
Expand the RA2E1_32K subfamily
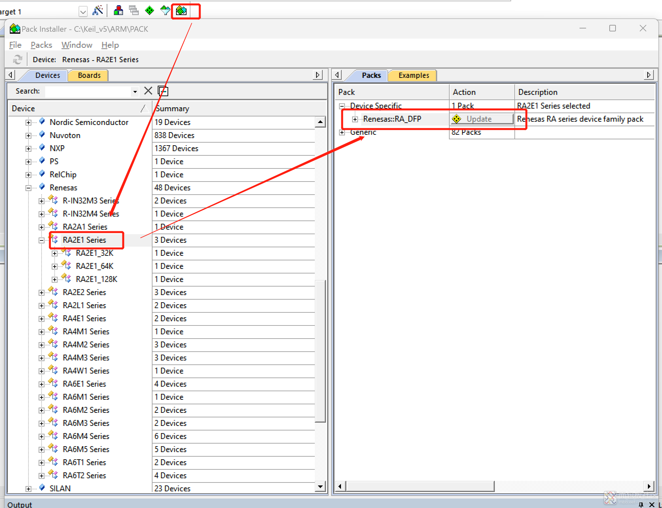pyautogui.click(x=55, y=254)
